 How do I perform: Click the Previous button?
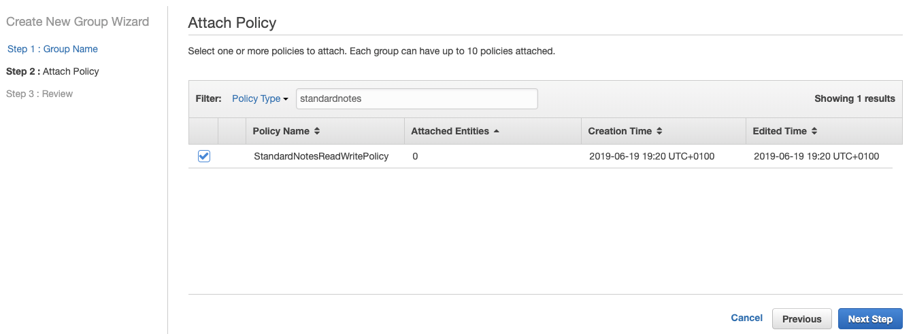tap(801, 318)
